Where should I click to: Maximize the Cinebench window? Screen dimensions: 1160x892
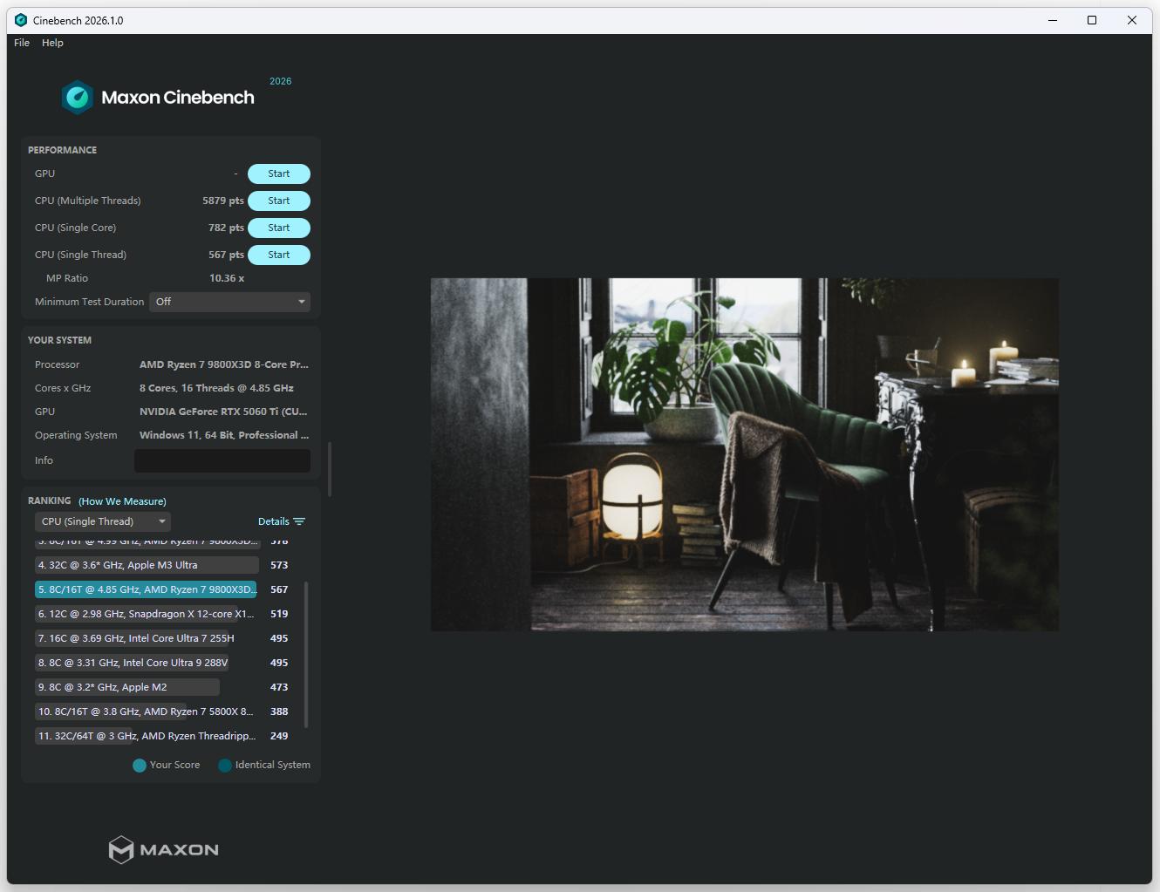click(1092, 20)
